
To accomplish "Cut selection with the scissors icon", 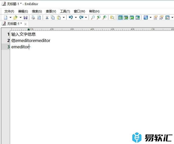I will [47, 17].
